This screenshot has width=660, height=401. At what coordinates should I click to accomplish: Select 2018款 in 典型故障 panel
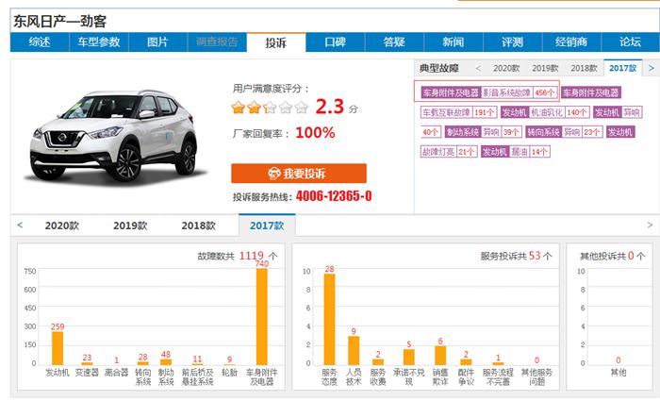pyautogui.click(x=584, y=68)
